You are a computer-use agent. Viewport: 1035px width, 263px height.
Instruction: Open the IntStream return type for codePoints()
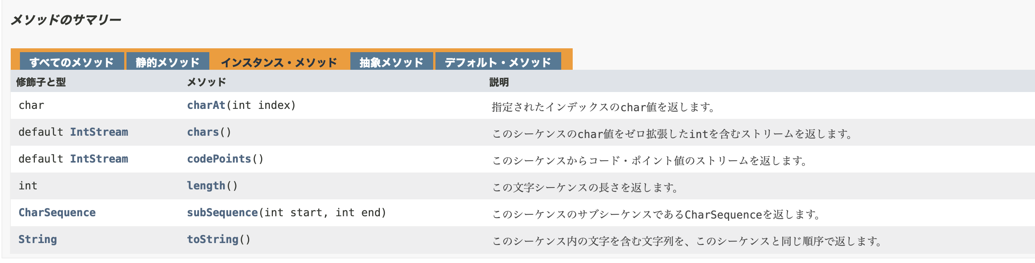click(x=100, y=158)
